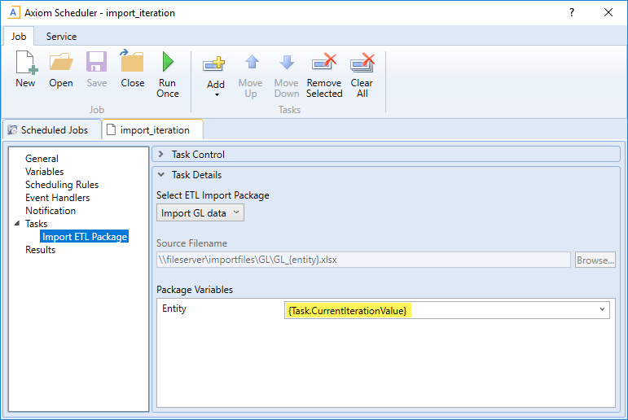Click the Add task icon
The height and width of the screenshot is (420, 628).
pyautogui.click(x=215, y=63)
